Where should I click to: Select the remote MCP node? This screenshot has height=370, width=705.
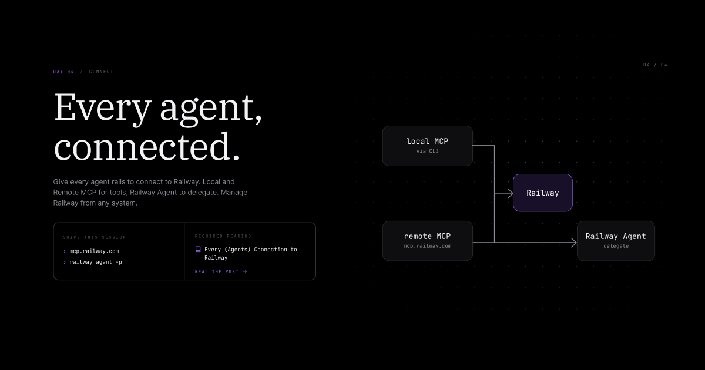click(x=427, y=241)
